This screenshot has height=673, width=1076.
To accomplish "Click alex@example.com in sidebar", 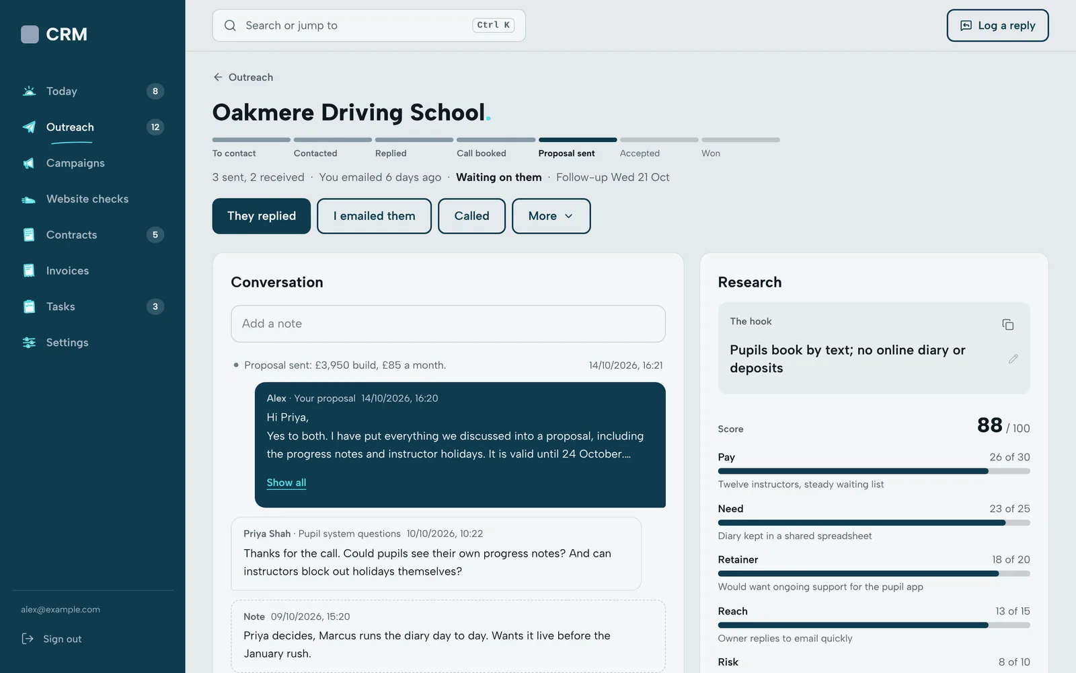I will click(x=61, y=610).
